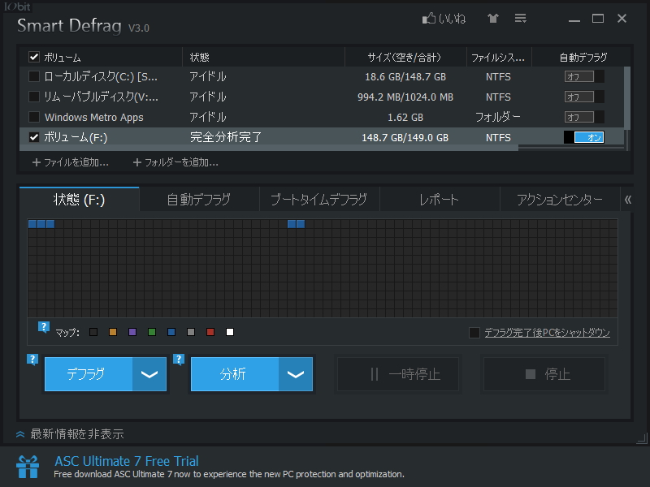The width and height of the screenshot is (650, 487).
Task: Click the 状態 column header
Action: (x=263, y=57)
